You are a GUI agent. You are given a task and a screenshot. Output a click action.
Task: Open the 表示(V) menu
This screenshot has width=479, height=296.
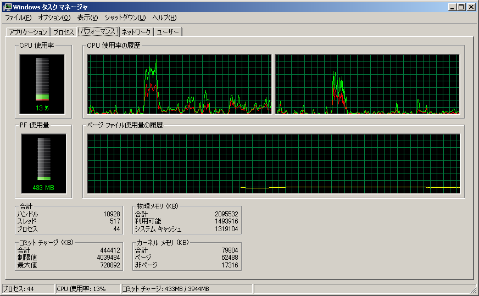(x=87, y=18)
